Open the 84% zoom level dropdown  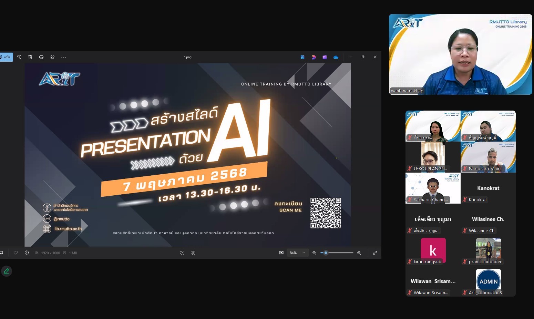[297, 253]
